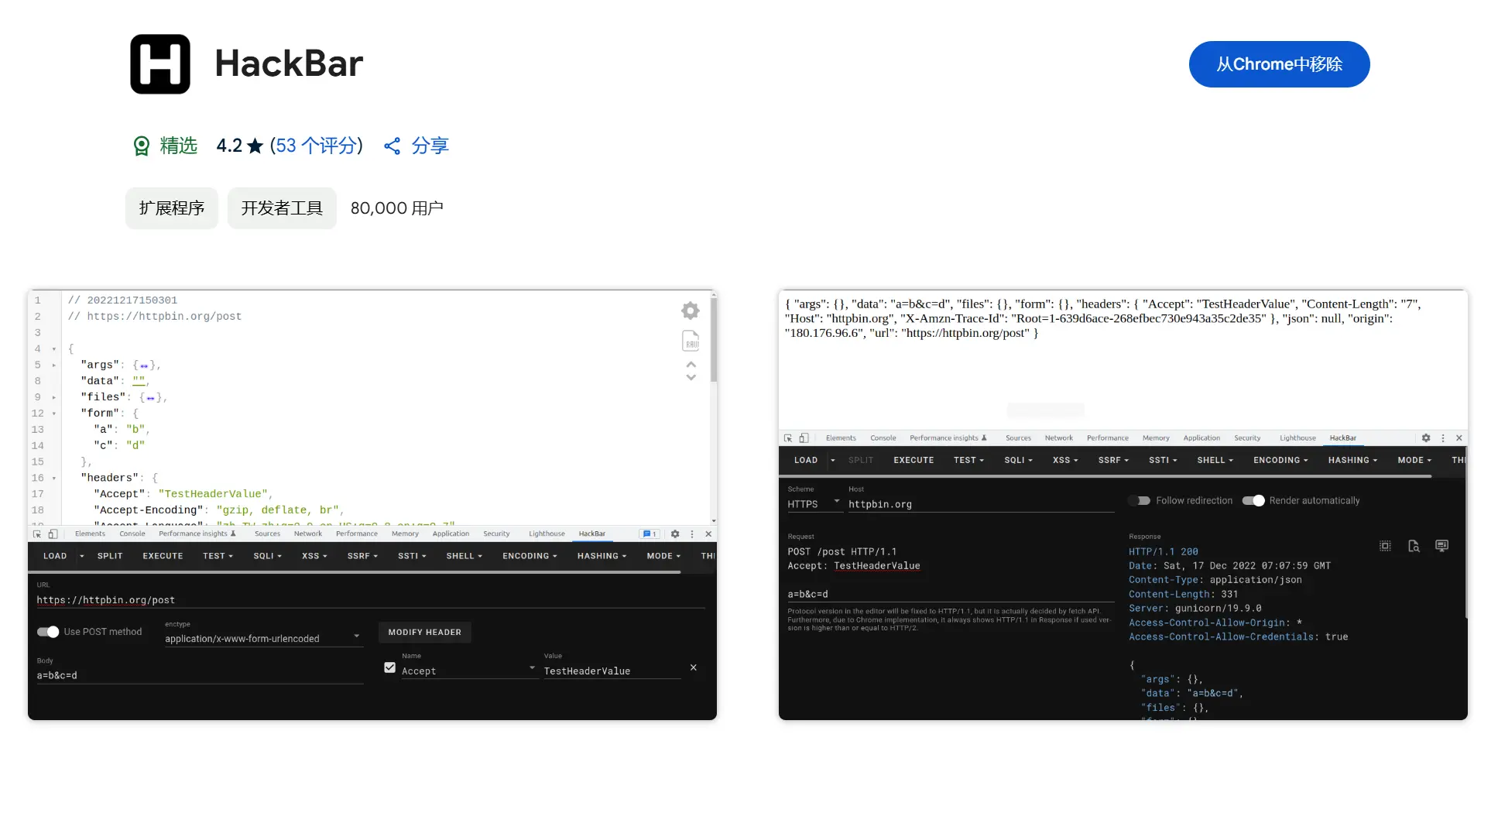Select HackBar tab in left screenshot
The width and height of the screenshot is (1498, 827).
[592, 534]
